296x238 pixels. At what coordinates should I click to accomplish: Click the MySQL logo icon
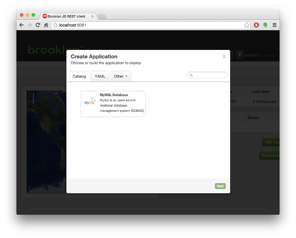click(x=90, y=102)
